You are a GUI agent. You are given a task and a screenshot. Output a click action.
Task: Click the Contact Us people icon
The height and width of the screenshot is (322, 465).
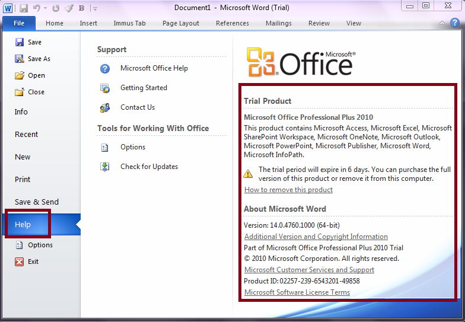105,108
